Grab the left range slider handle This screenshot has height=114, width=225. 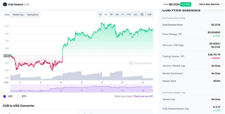tap(10, 88)
